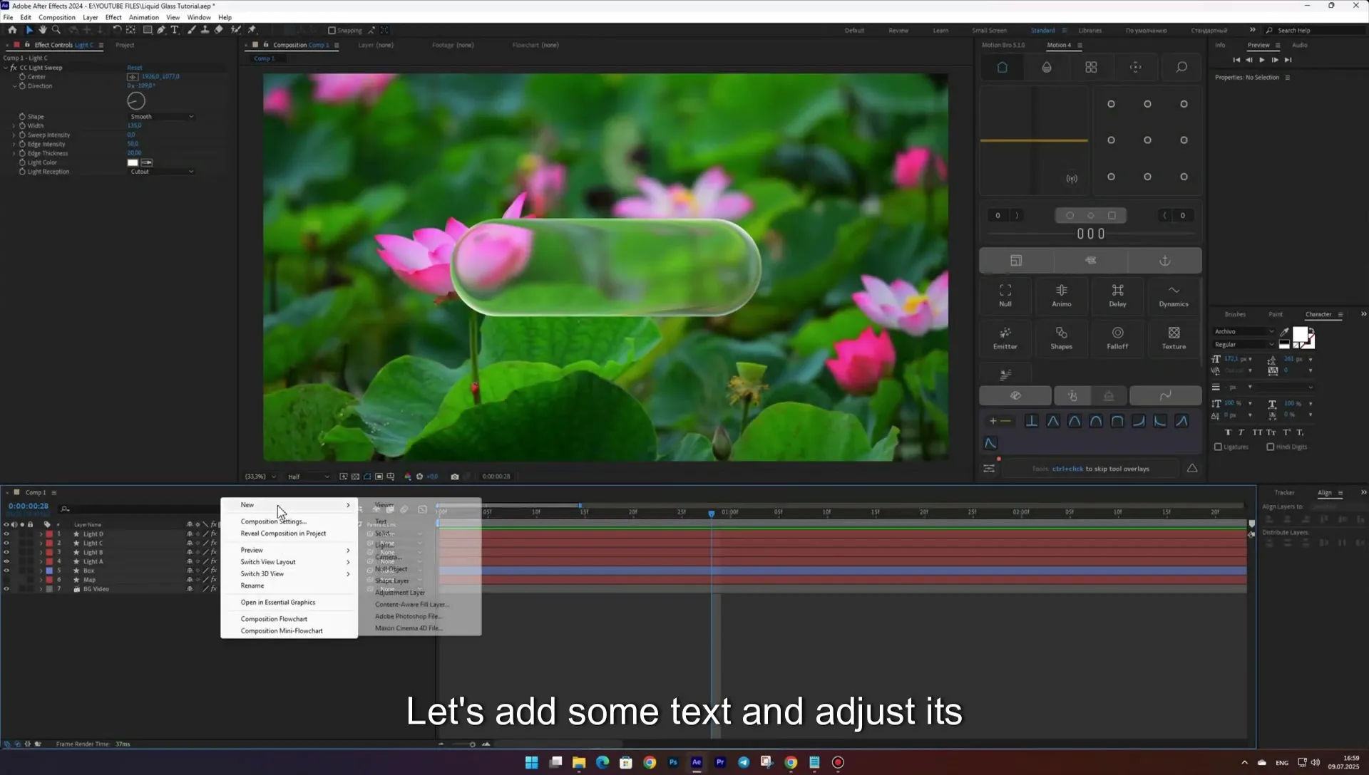Image resolution: width=1369 pixels, height=775 pixels.
Task: Expand the Sweep Intensity property
Action: coord(14,135)
